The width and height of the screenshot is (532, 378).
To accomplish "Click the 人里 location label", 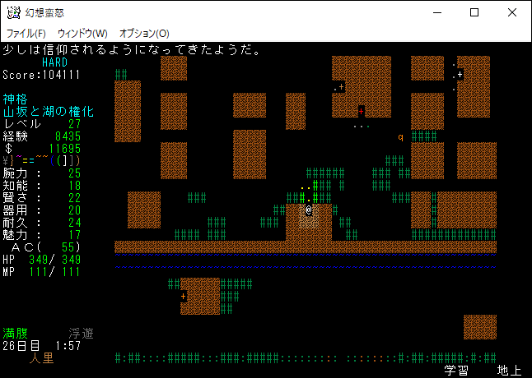I will click(41, 358).
